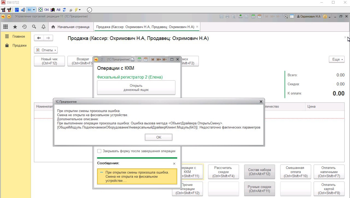Click Оплатить наличными button
This screenshot has width=350, height=198.
click(329, 172)
